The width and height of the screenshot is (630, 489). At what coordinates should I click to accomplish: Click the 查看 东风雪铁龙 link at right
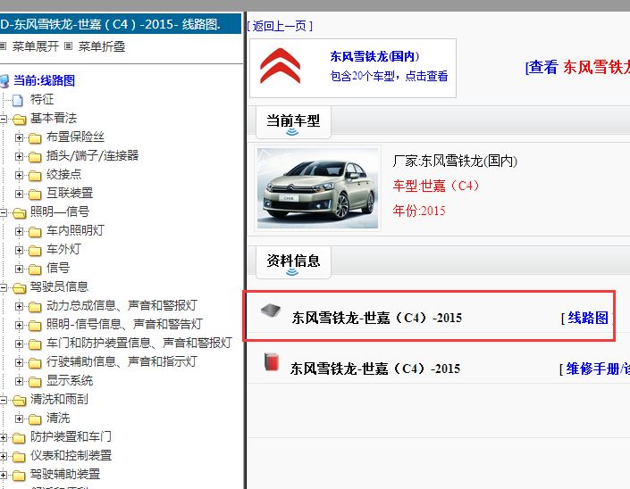pyautogui.click(x=577, y=67)
